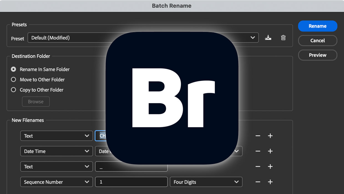Add a row after first Text row
This screenshot has height=194, width=344.
click(x=270, y=136)
